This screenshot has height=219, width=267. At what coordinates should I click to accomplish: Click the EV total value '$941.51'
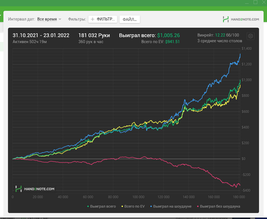coord(172,42)
